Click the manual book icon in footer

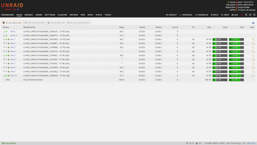click(248, 143)
